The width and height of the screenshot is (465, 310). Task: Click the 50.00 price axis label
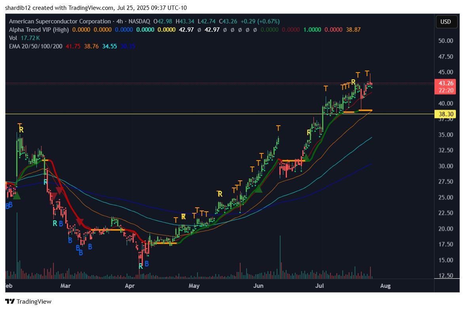(446, 41)
